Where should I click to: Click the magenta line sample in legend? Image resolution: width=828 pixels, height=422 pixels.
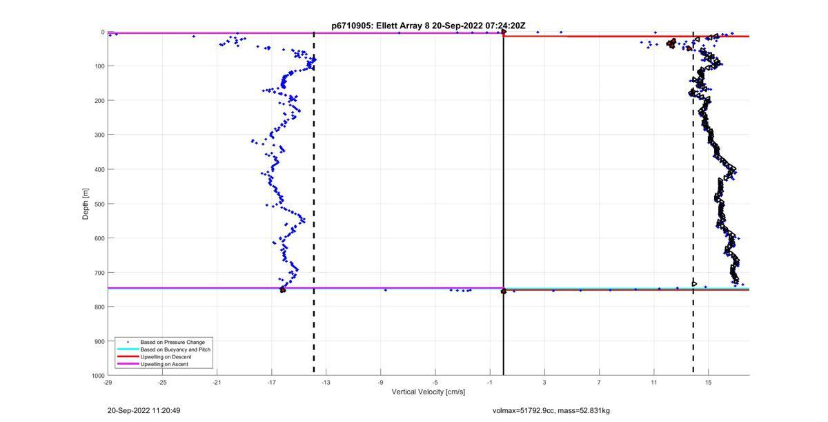(x=128, y=364)
